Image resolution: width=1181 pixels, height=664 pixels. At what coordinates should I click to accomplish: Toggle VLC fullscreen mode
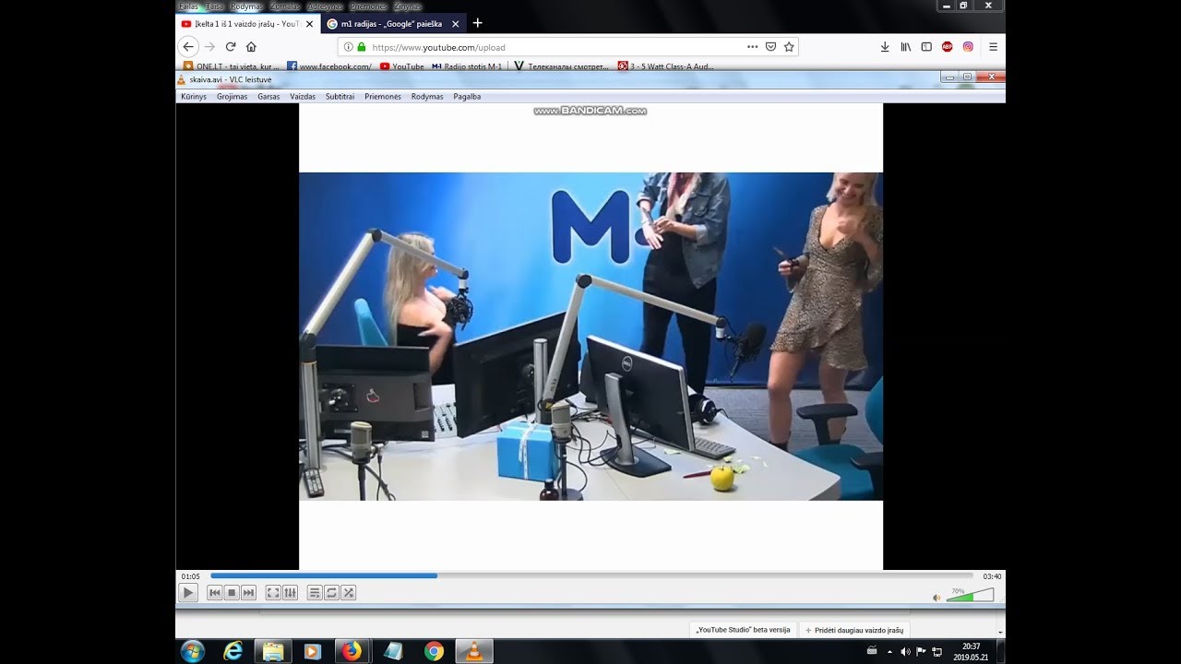[273, 593]
